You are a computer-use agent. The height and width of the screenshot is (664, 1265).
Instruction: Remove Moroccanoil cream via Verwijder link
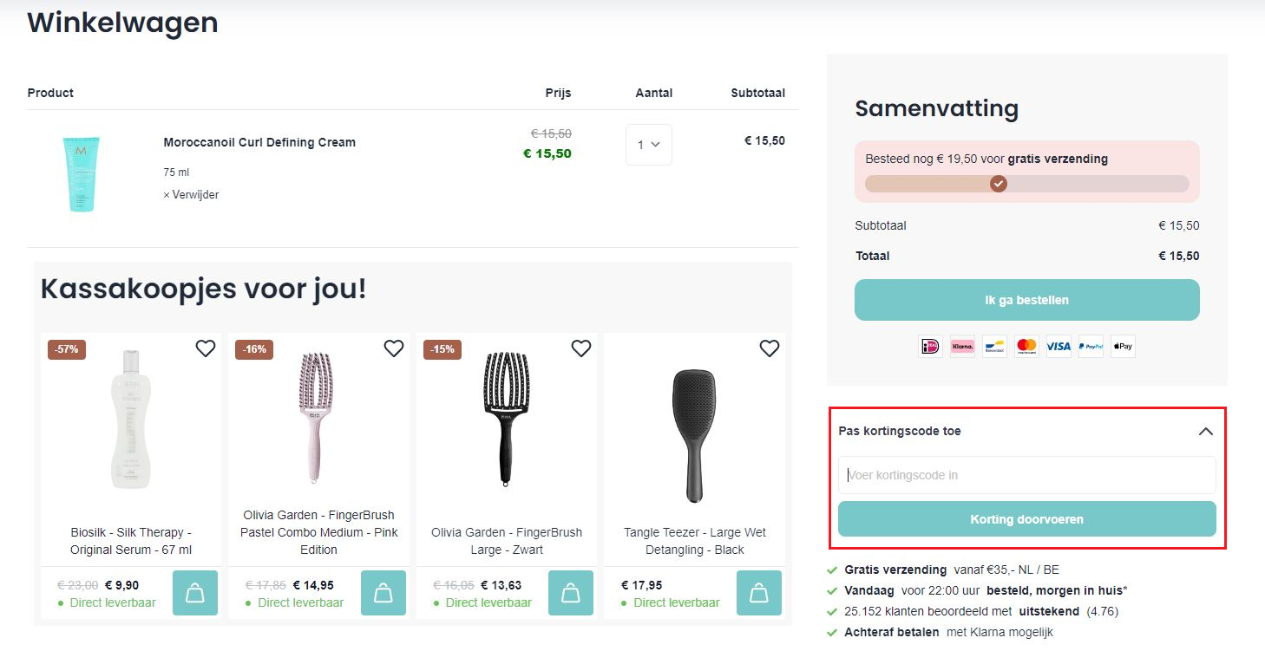click(x=193, y=194)
